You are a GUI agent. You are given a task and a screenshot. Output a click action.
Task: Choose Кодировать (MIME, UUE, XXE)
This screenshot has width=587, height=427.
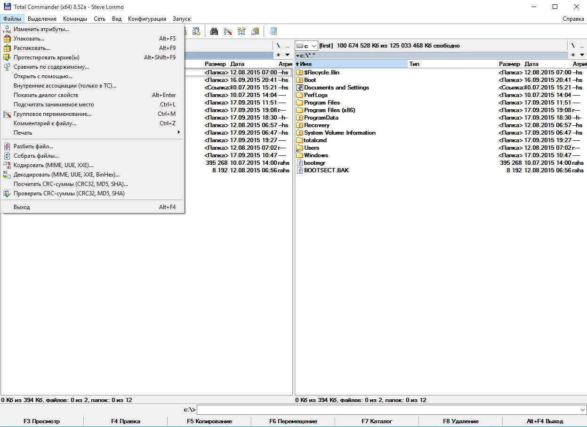[92, 165]
